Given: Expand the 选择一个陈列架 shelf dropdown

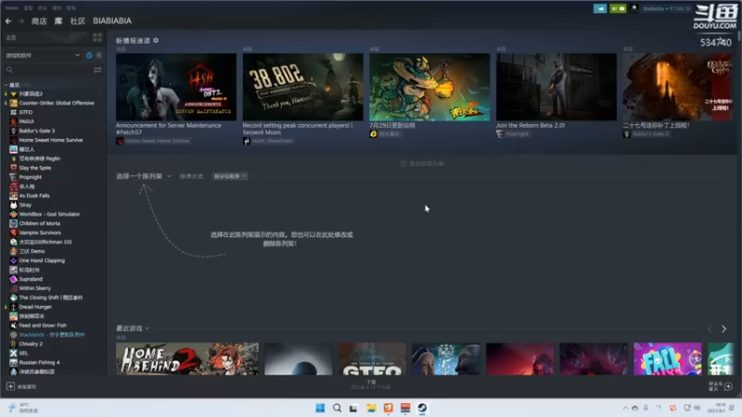Looking at the screenshot, I should pyautogui.click(x=144, y=176).
